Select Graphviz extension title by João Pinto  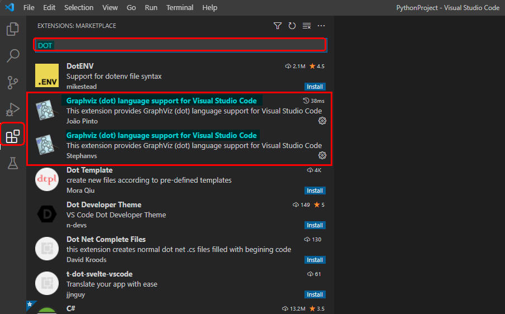pos(161,101)
